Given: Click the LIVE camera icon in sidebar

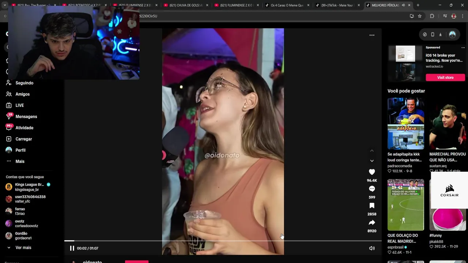Looking at the screenshot, I should pyautogui.click(x=9, y=106).
